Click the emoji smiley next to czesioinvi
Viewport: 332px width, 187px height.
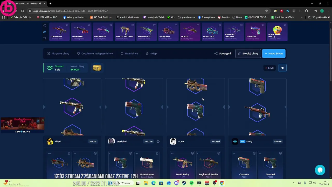point(158,142)
